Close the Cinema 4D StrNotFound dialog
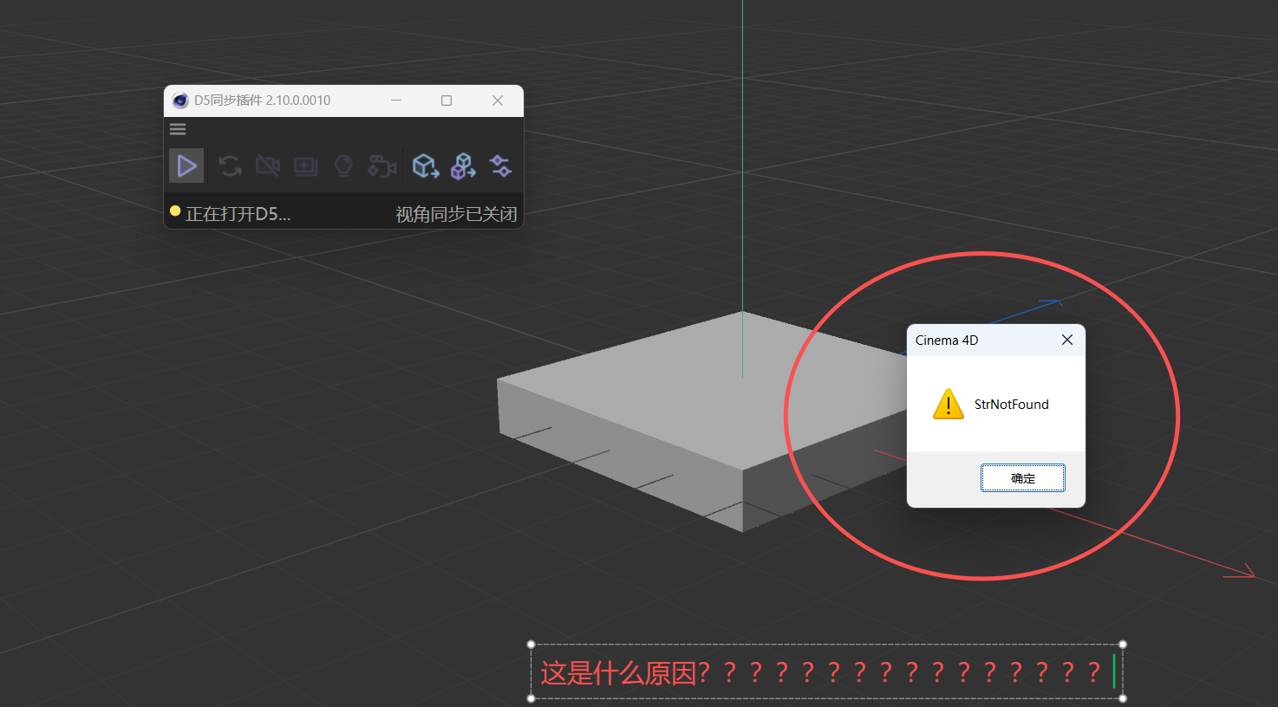The height and width of the screenshot is (707, 1278). click(x=1067, y=340)
